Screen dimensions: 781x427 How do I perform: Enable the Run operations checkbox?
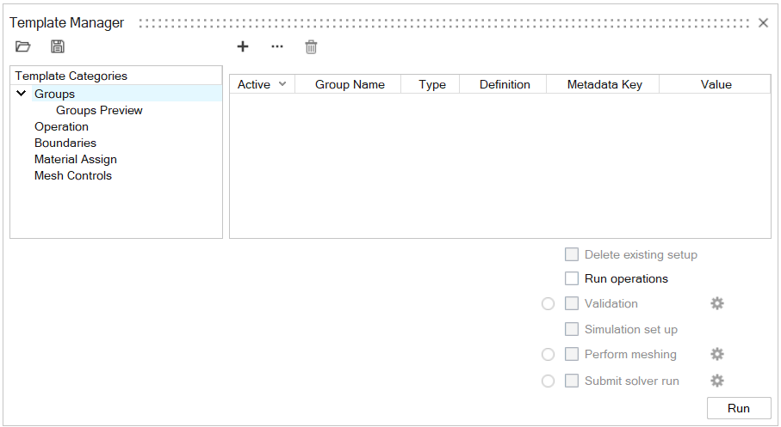point(572,278)
